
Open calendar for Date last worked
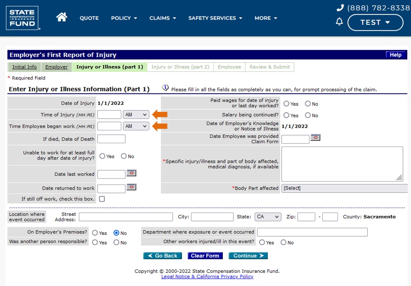(131, 173)
